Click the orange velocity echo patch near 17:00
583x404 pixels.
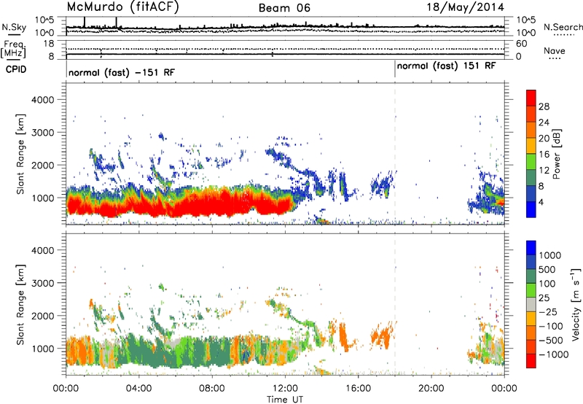coord(383,335)
